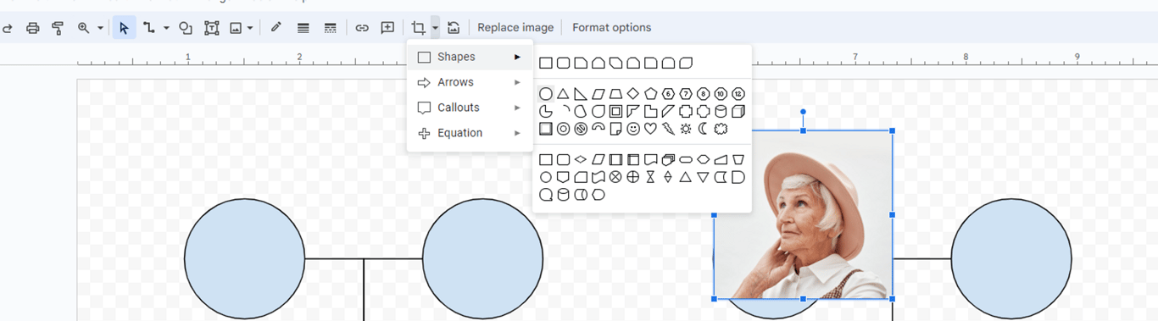Pick the Sun shape
The height and width of the screenshot is (321, 1158).
[686, 129]
